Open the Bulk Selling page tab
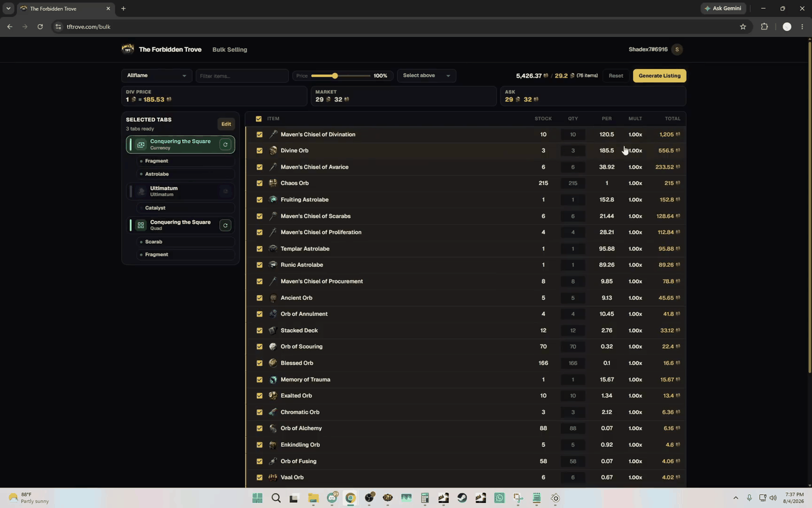Screen dimensions: 812x508 pyautogui.click(x=230, y=50)
